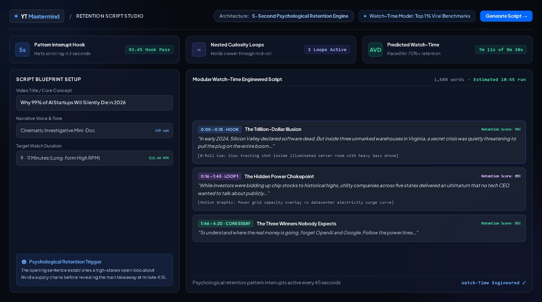Click the SCRIPT BLUEPRINT SETUP heading

pyautogui.click(x=48, y=79)
